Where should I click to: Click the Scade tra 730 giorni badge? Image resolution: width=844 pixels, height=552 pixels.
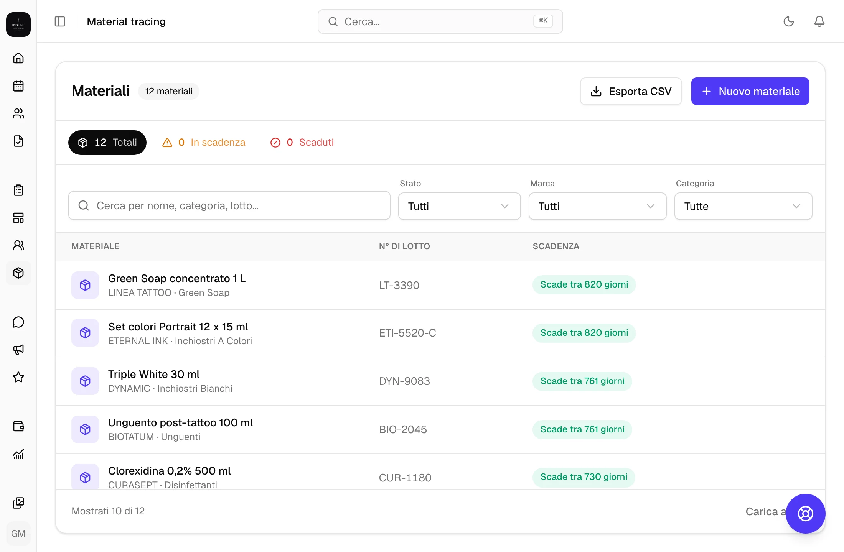pos(584,477)
